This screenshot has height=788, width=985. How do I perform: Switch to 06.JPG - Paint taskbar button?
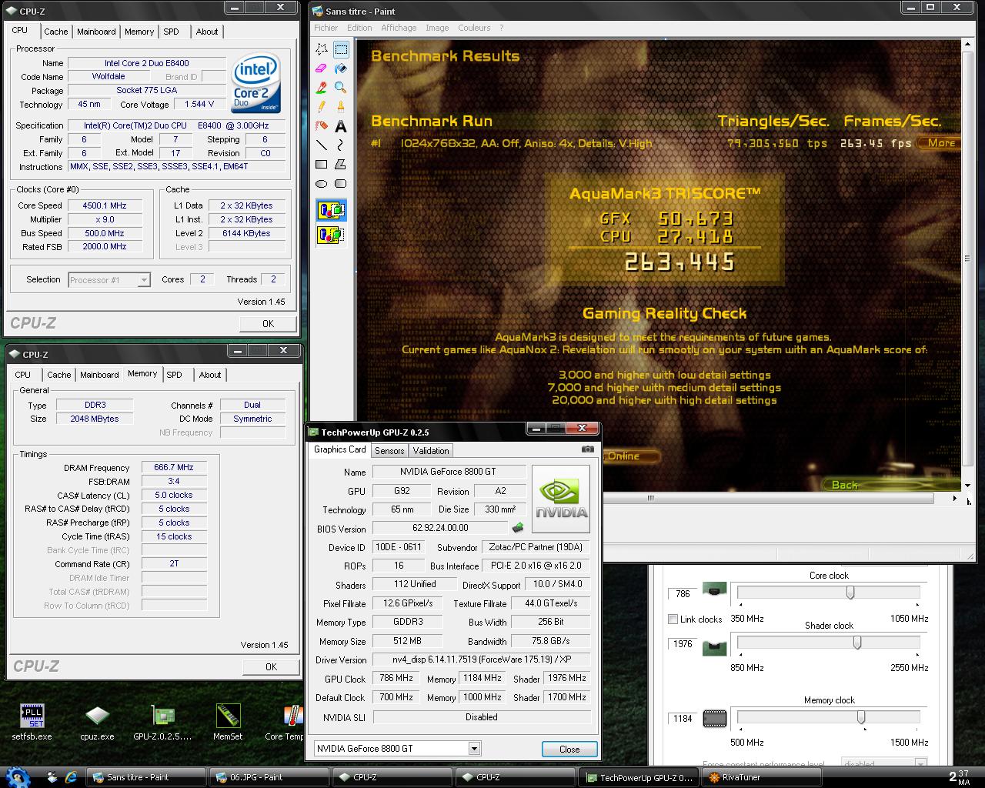(269, 777)
